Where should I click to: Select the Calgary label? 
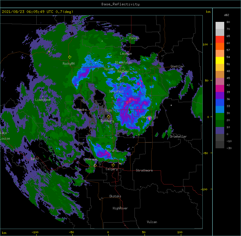(112, 169)
